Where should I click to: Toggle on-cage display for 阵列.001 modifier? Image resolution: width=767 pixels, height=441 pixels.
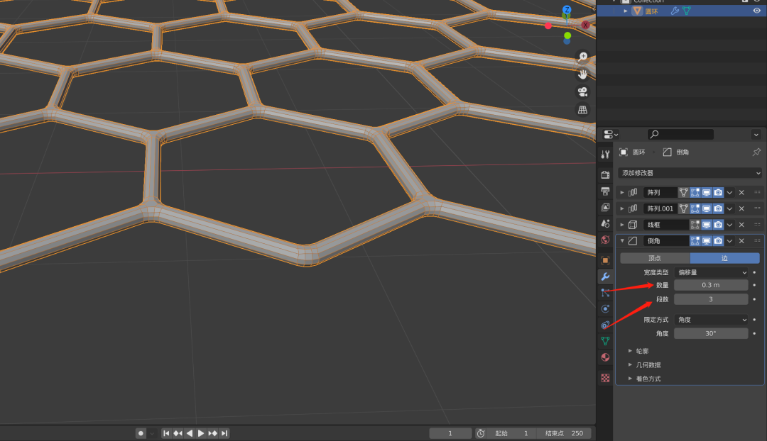[683, 208]
